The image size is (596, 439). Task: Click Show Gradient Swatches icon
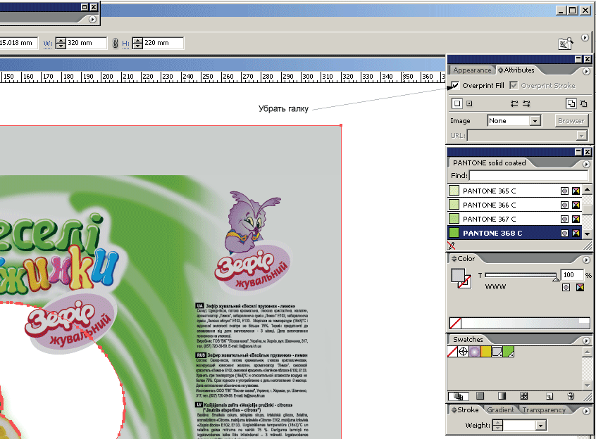pyautogui.click(x=502, y=396)
